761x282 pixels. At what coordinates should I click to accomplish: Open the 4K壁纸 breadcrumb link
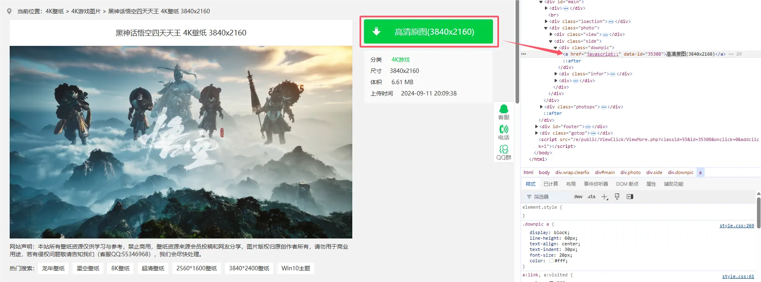54,11
